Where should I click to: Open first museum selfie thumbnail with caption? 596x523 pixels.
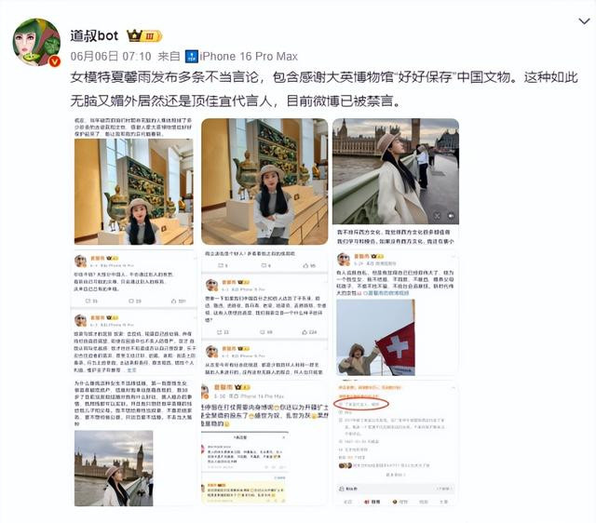click(134, 181)
